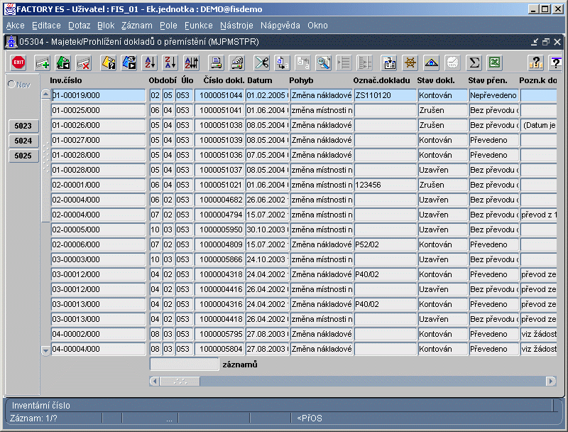568x432 pixels.
Task: Click the horizontal scrollbar thumb
Action: click(180, 382)
